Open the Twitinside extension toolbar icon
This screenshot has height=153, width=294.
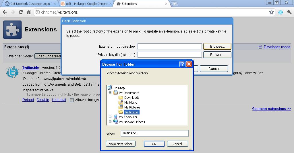(x=281, y=12)
